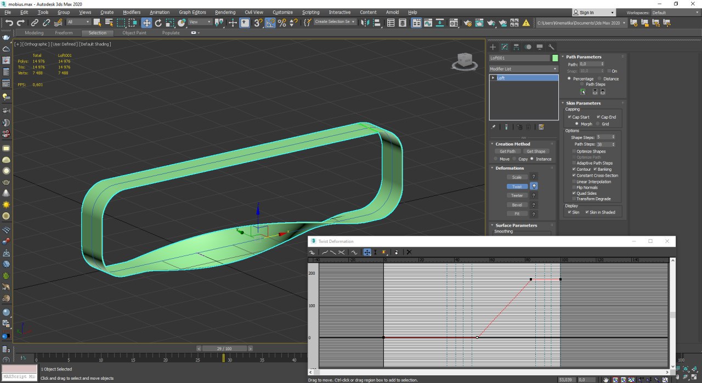Viewport: 702px width, 383px height.
Task: Click the Bevel deformation button
Action: (x=517, y=205)
